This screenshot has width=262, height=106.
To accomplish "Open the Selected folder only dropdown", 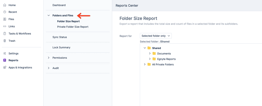I will (156, 36).
